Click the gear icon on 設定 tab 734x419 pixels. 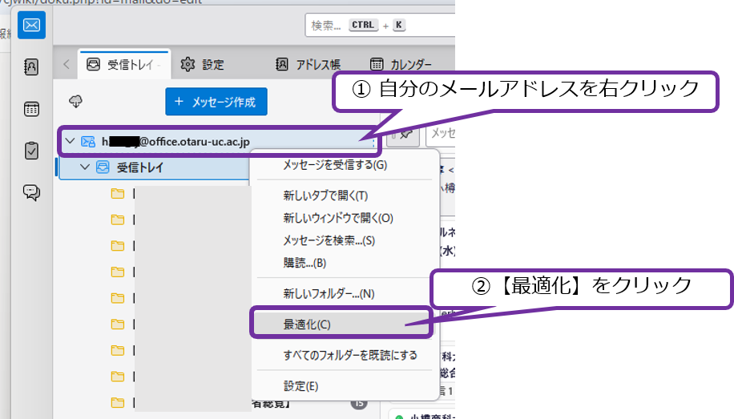[x=188, y=65]
